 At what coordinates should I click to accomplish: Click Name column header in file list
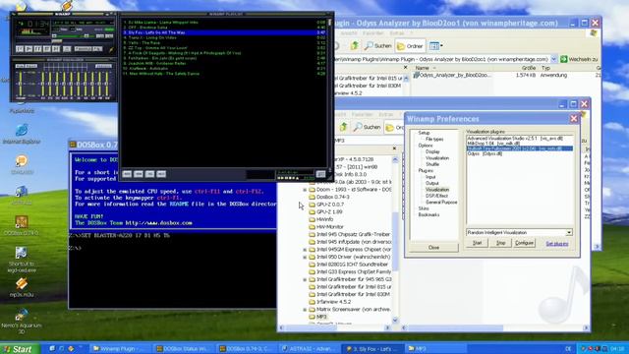pos(422,68)
